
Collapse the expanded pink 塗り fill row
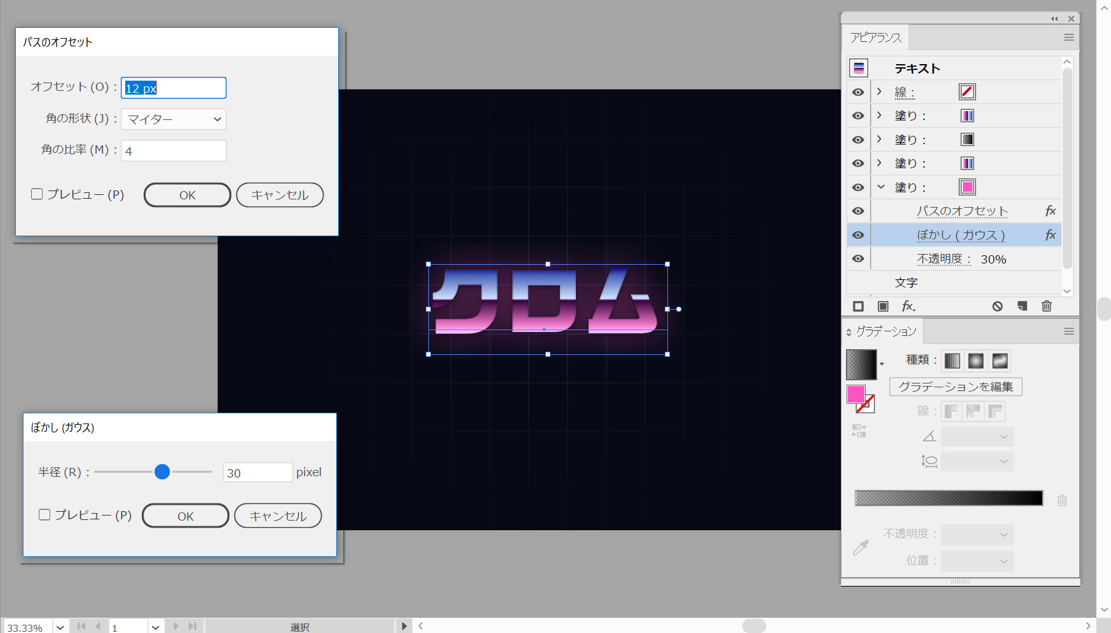pyautogui.click(x=881, y=187)
